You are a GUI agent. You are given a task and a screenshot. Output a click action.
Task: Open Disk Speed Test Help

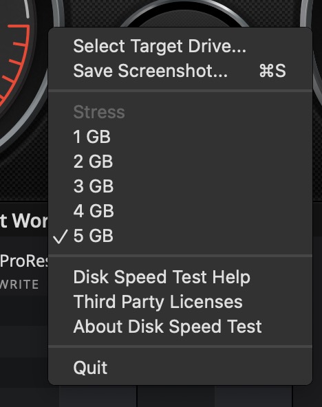(x=180, y=277)
